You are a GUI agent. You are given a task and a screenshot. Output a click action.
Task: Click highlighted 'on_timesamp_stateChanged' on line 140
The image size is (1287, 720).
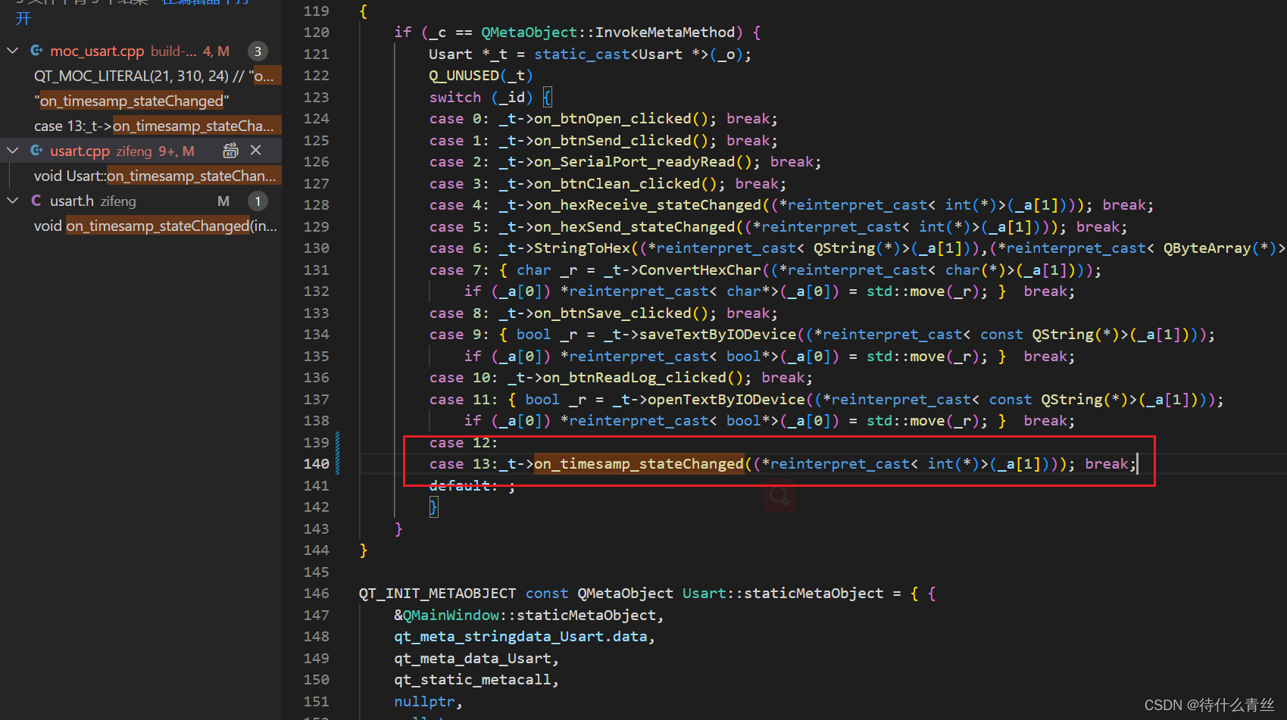click(x=639, y=463)
